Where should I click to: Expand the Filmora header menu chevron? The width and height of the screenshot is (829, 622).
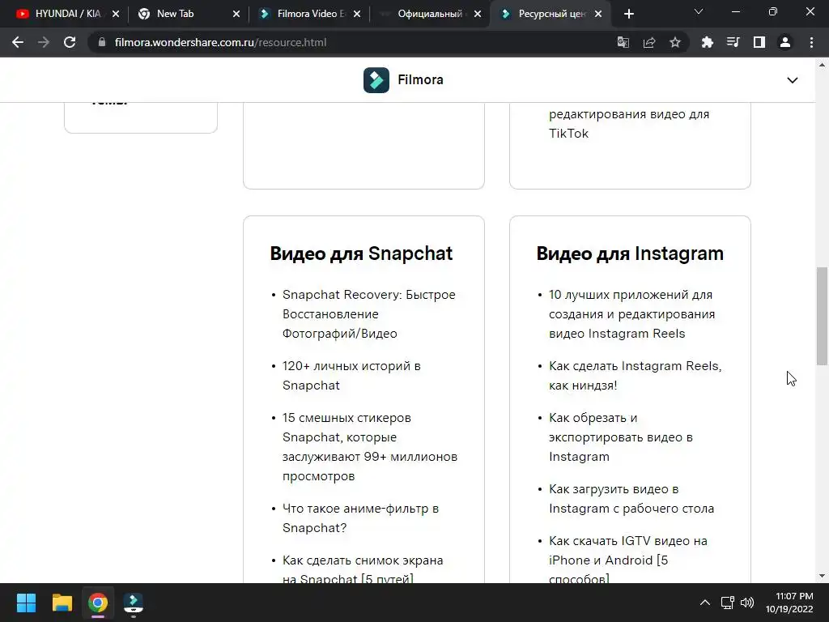pos(792,80)
